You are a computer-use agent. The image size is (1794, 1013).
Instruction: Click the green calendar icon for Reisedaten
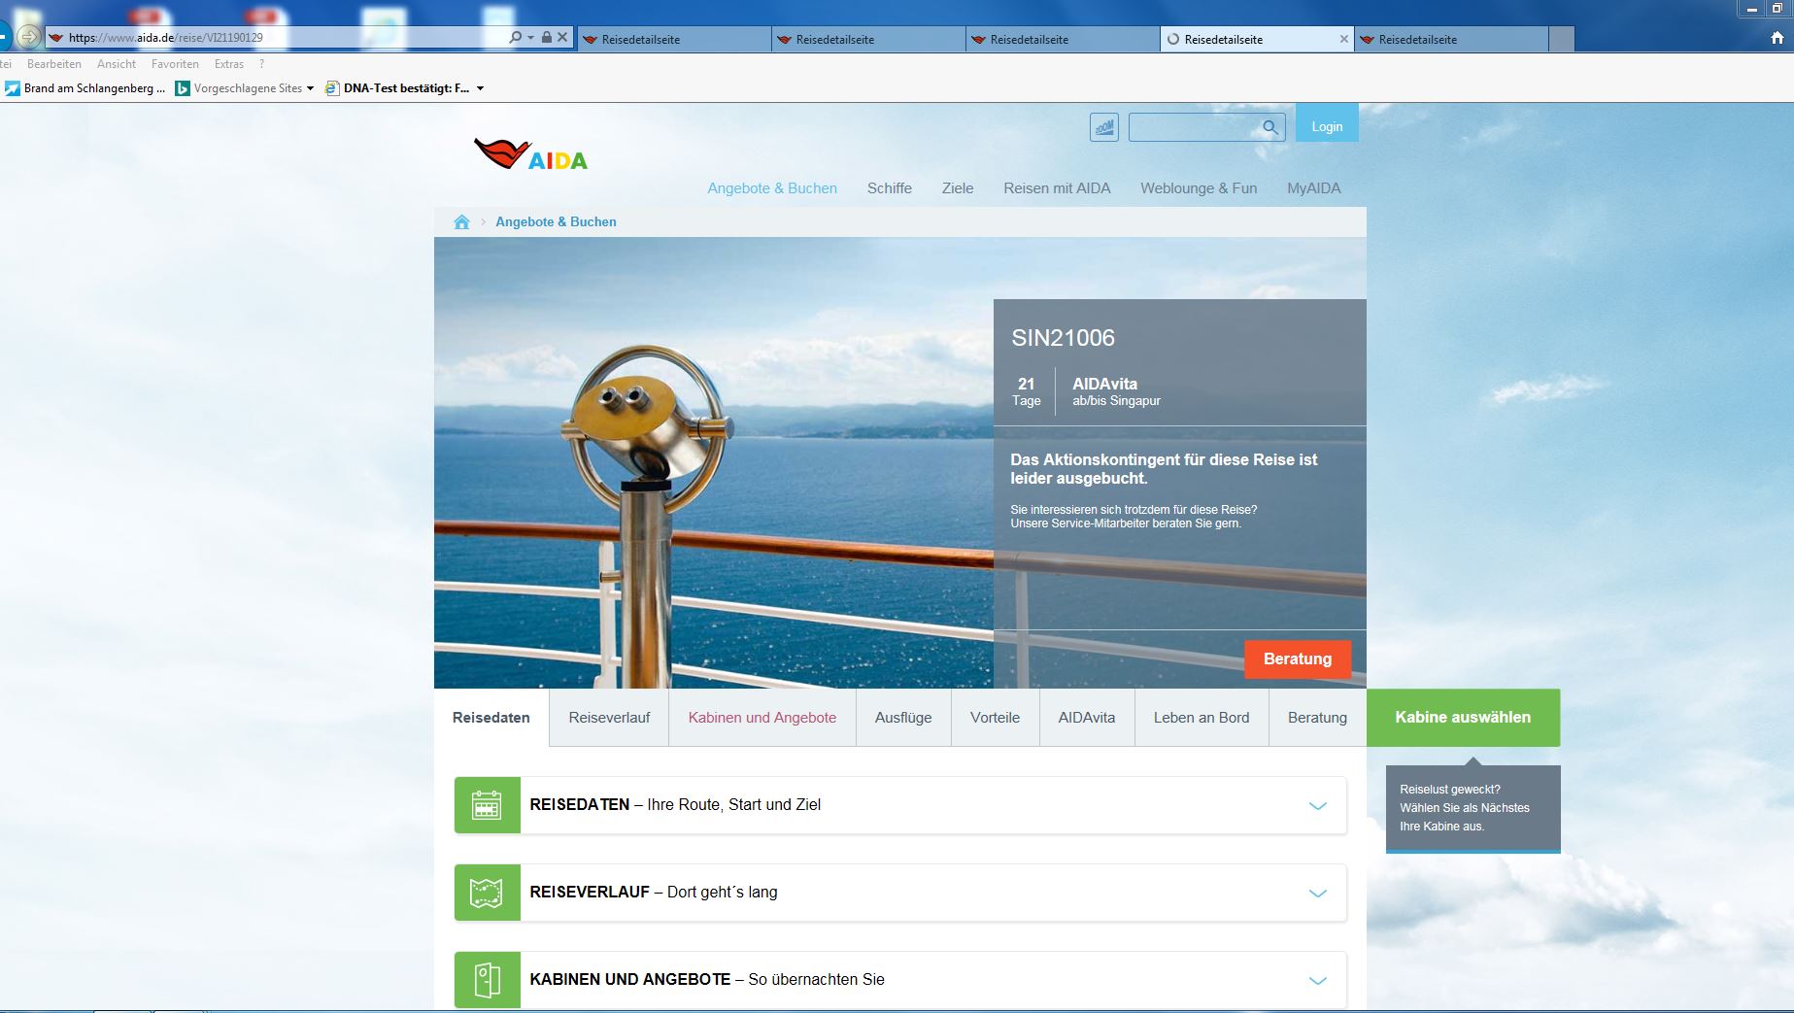click(x=487, y=805)
